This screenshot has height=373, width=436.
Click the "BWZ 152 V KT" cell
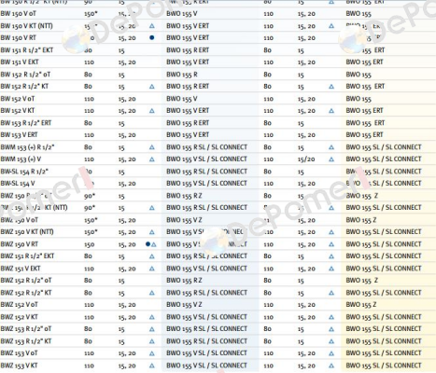[x=20, y=317]
